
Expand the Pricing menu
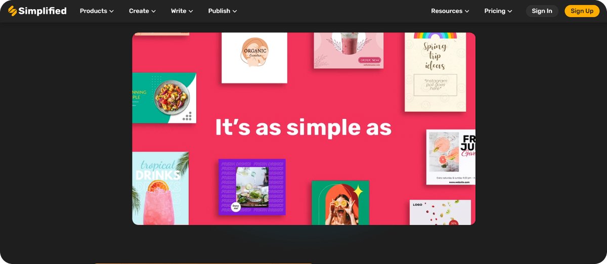(x=498, y=11)
